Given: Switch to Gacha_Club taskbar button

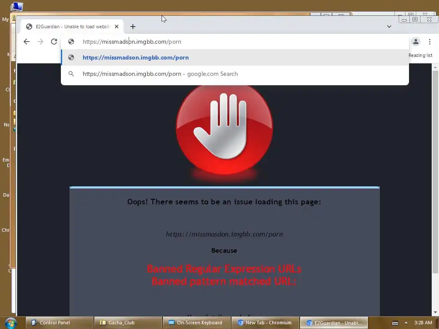Looking at the screenshot, I should (128, 323).
